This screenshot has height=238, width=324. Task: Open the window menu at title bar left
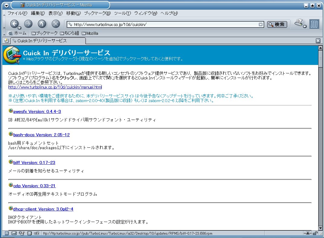coord(6,5)
